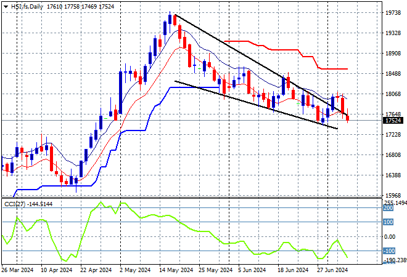
Task: Click the 100 level label in the CCI panel
Action: click(388, 222)
